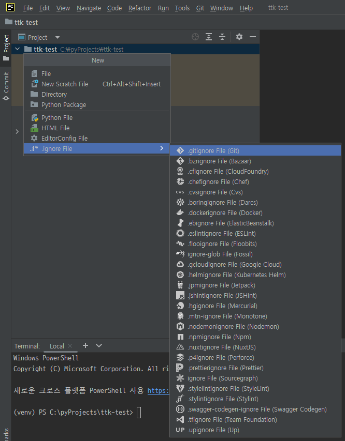The height and width of the screenshot is (441, 345).
Task: Choose .helmignore File (Kubernetes Helm)
Action: tap(255, 275)
